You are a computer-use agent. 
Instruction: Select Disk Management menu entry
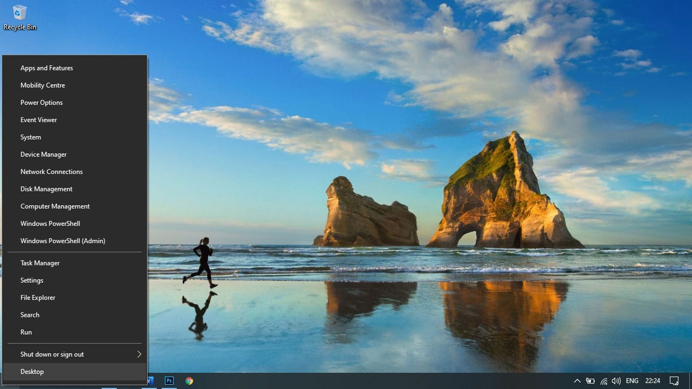point(46,189)
